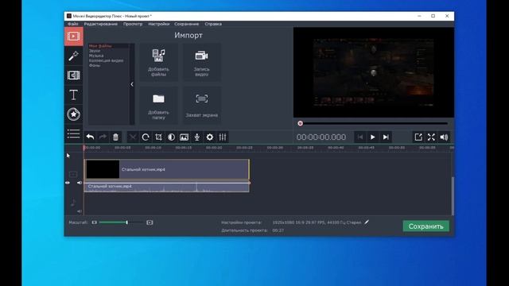
Task: Jump to the previous frame
Action: [360, 137]
